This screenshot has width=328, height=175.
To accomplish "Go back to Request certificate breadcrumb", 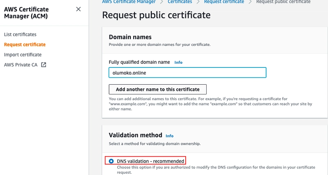I will click(224, 2).
